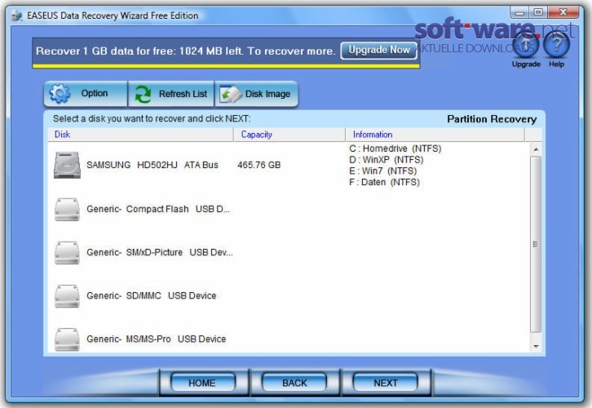592x408 pixels.
Task: Click scrollbar down arrow in disk list
Action: tap(536, 347)
